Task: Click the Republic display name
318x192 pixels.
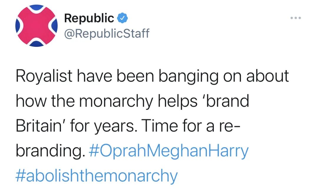Action: (x=89, y=19)
